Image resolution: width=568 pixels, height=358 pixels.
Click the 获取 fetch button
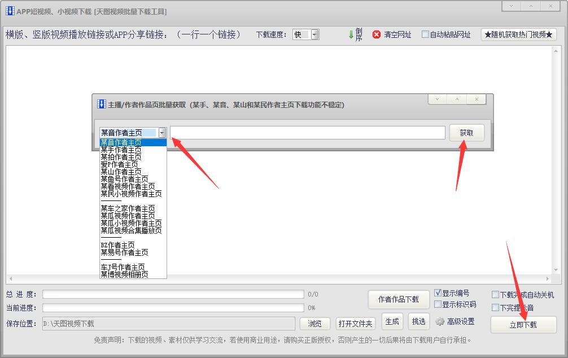click(x=467, y=133)
